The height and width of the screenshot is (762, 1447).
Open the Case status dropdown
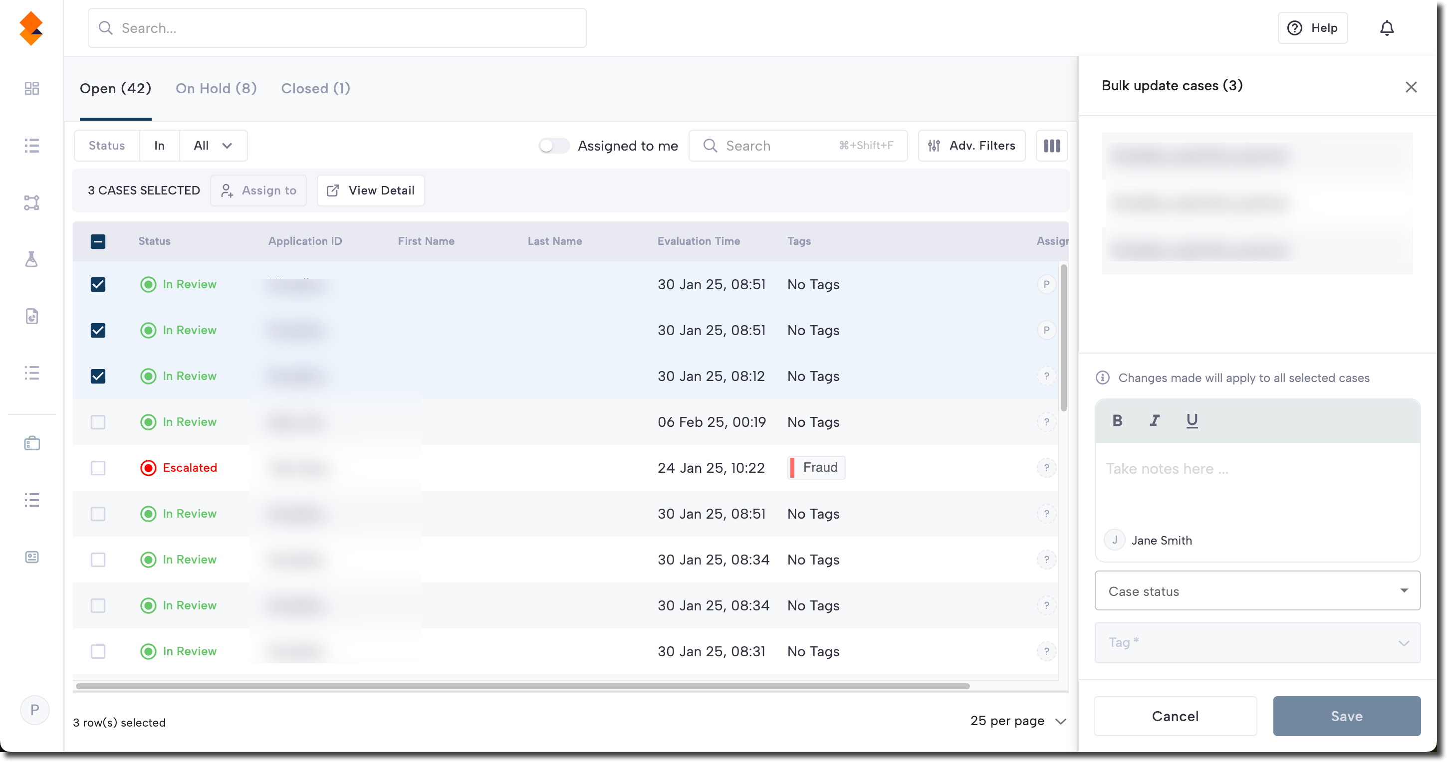(1257, 591)
